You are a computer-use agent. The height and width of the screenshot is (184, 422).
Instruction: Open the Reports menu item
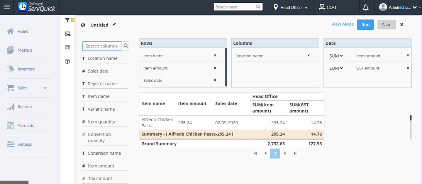coord(25,107)
